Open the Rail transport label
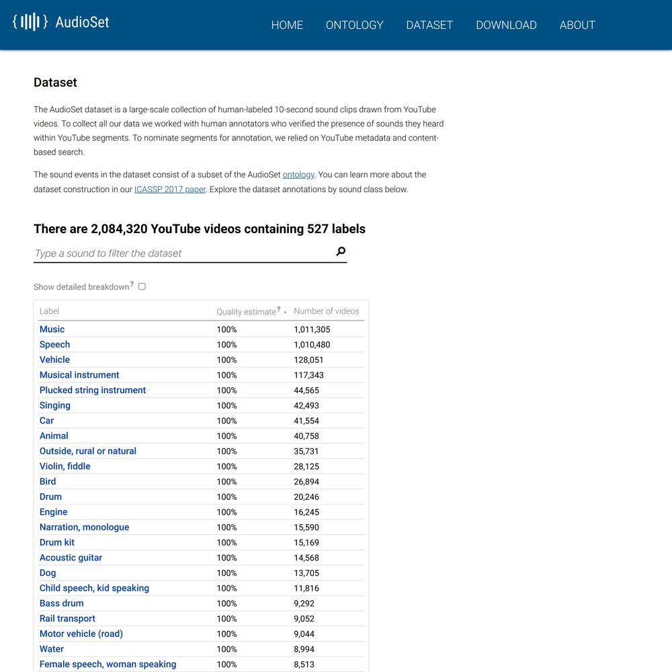This screenshot has width=672, height=672. (x=67, y=618)
